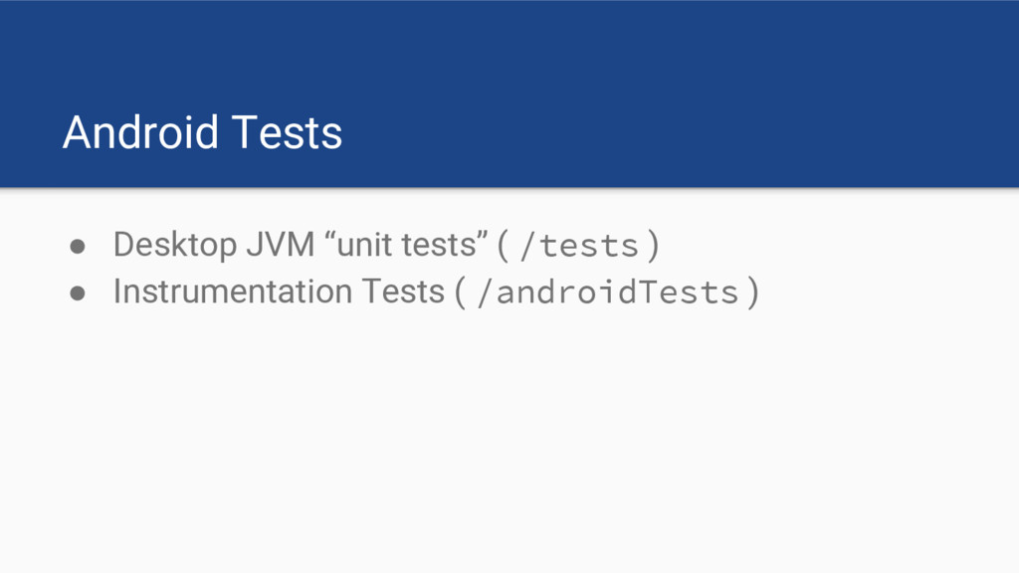Click the first bullet point dot
The image size is (1019, 573).
78,245
